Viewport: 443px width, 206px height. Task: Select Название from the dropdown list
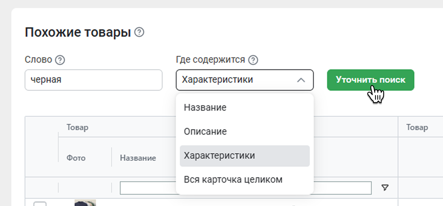click(205, 107)
